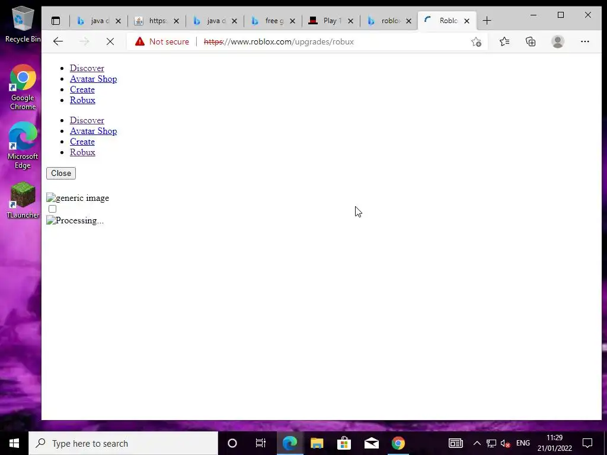Close the Play tab
This screenshot has height=455, width=607.
[350, 21]
